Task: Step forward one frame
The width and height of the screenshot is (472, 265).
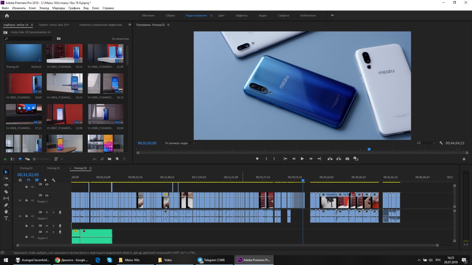Action: point(311,159)
